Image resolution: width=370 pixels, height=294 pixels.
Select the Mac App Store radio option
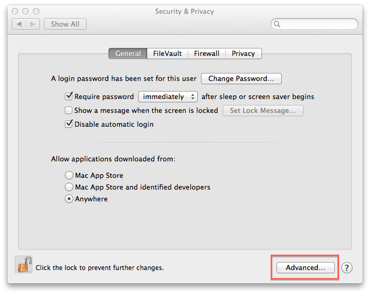pos(69,175)
